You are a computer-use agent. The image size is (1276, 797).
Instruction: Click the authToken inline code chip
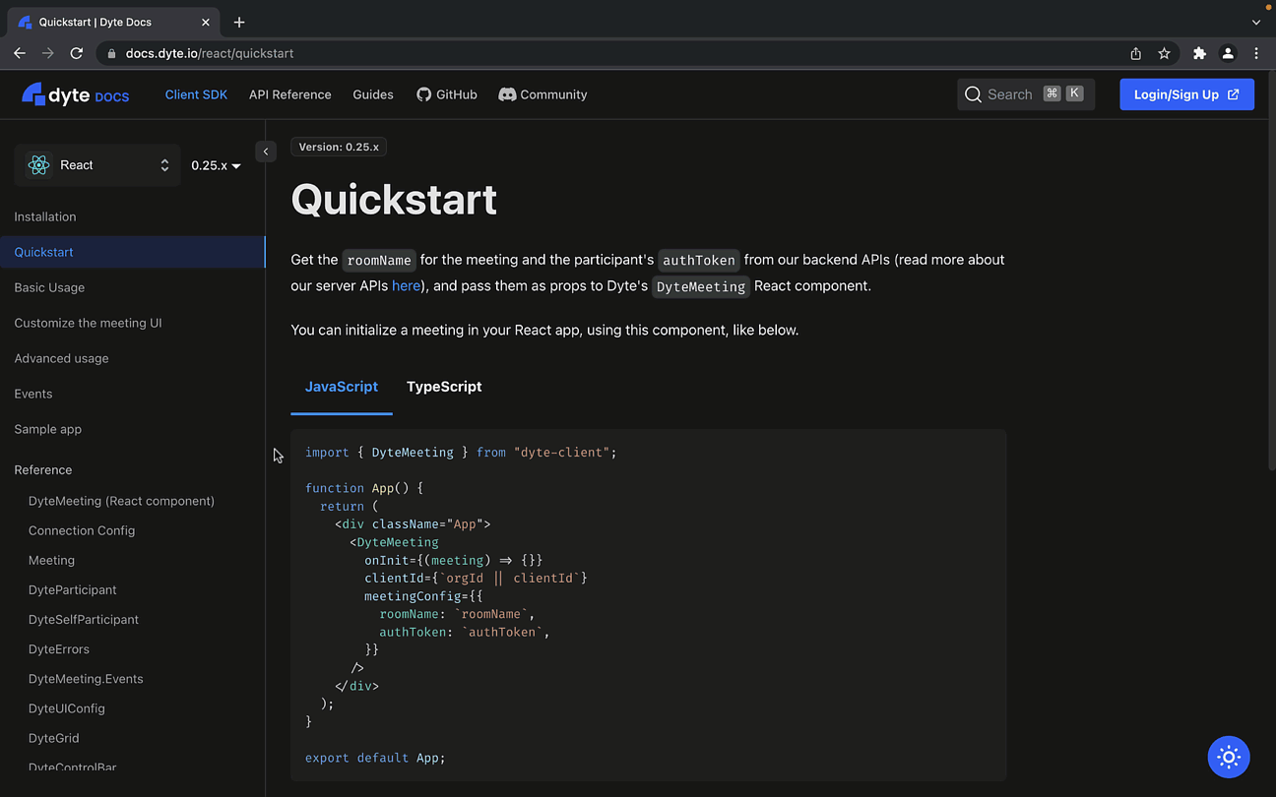coord(699,260)
